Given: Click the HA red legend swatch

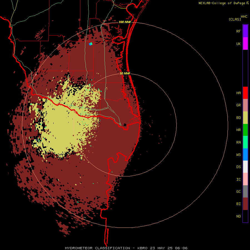Looking at the screenshot, I should pos(245,93).
